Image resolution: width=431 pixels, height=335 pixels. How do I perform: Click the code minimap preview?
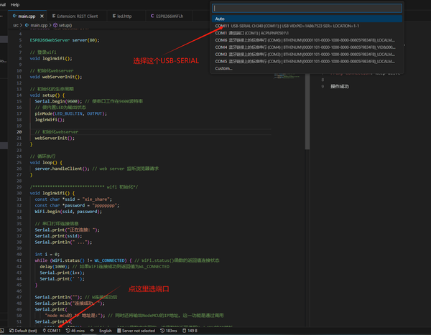pos(287,75)
